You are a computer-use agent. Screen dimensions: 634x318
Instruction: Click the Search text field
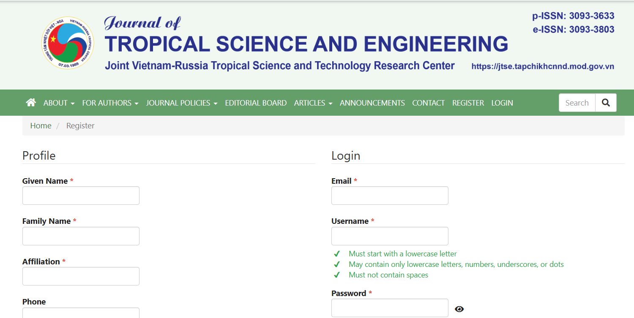coord(577,103)
